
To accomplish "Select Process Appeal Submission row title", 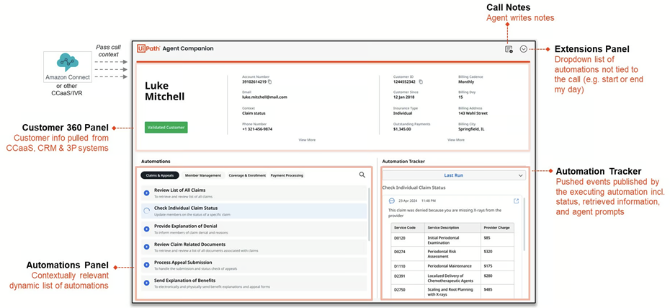I will (x=183, y=263).
